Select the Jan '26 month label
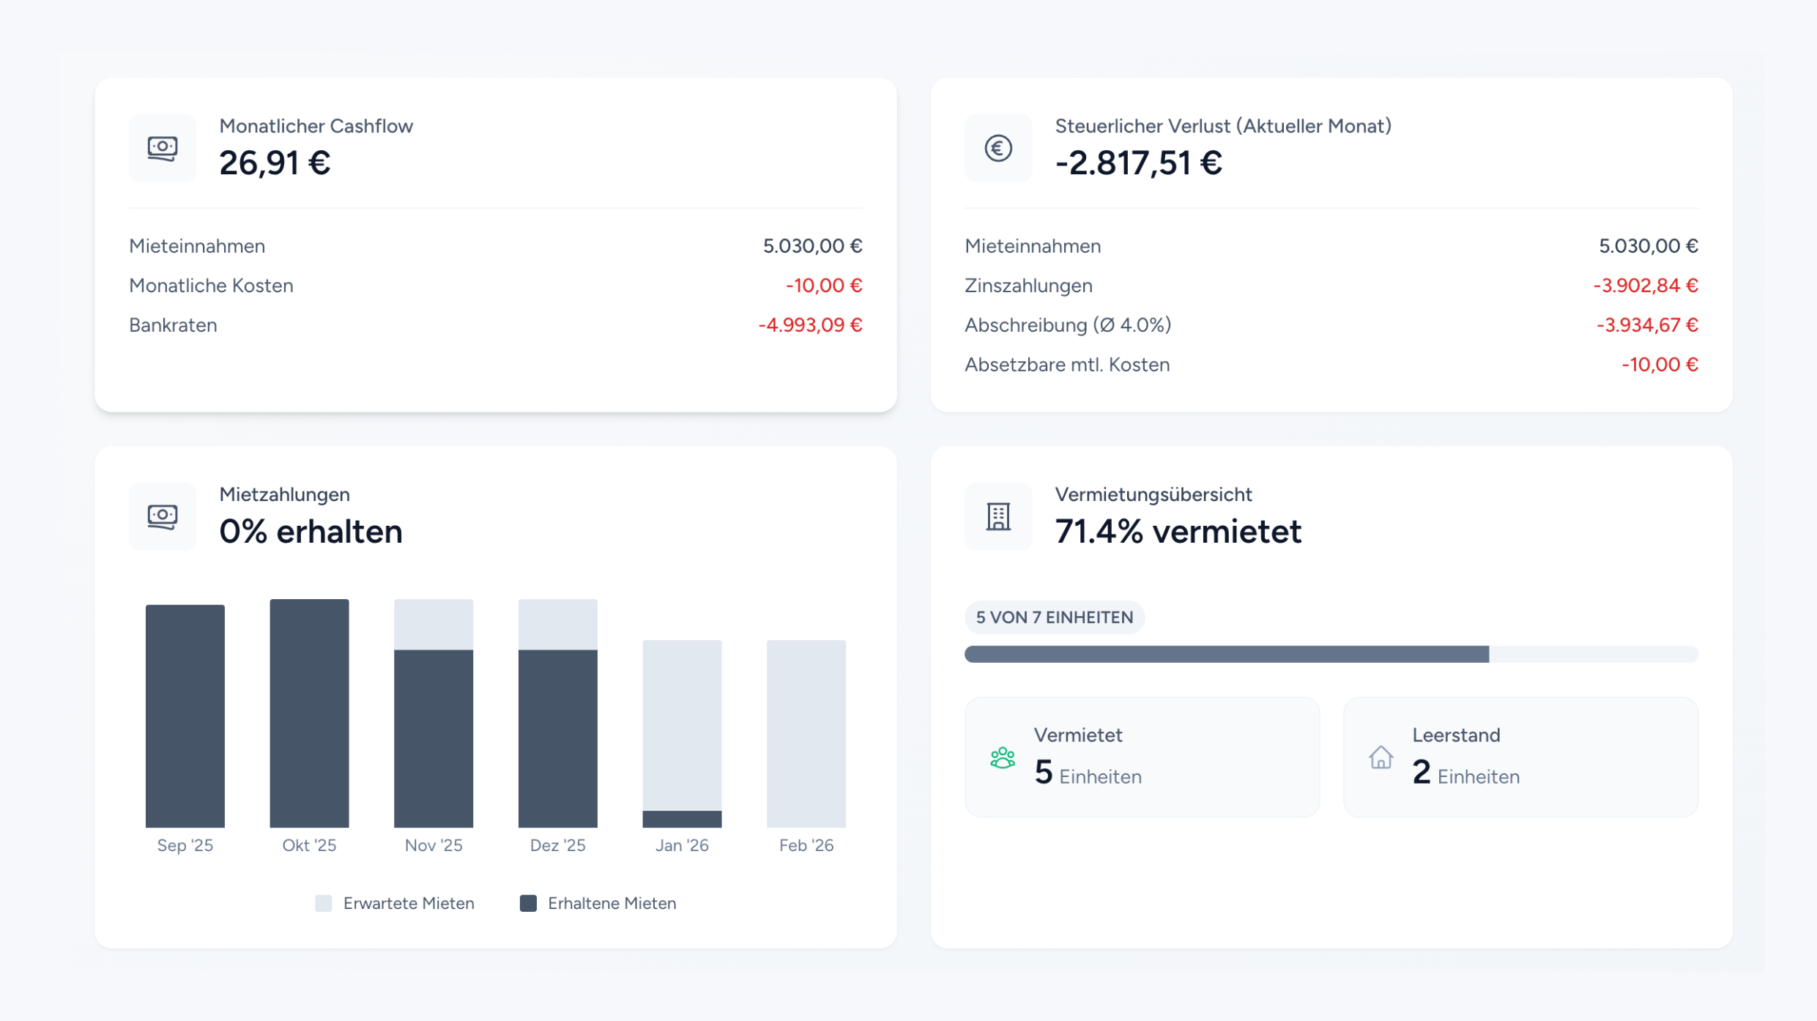The image size is (1817, 1021). click(682, 844)
